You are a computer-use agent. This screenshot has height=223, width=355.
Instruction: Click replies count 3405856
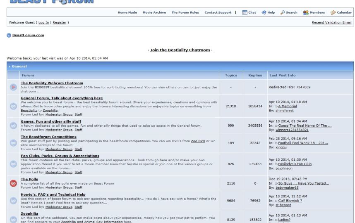click(x=255, y=126)
